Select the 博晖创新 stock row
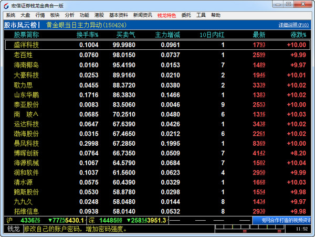 coord(157,153)
